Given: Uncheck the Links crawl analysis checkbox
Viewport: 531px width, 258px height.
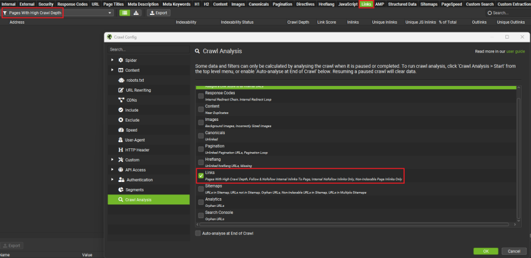Looking at the screenshot, I should 201,176.
